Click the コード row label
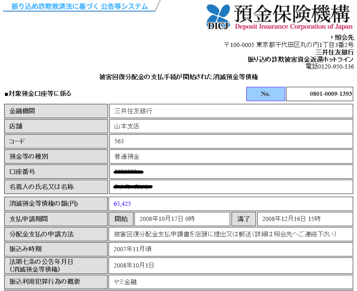The width and height of the screenshot is (357, 291). click(56, 141)
